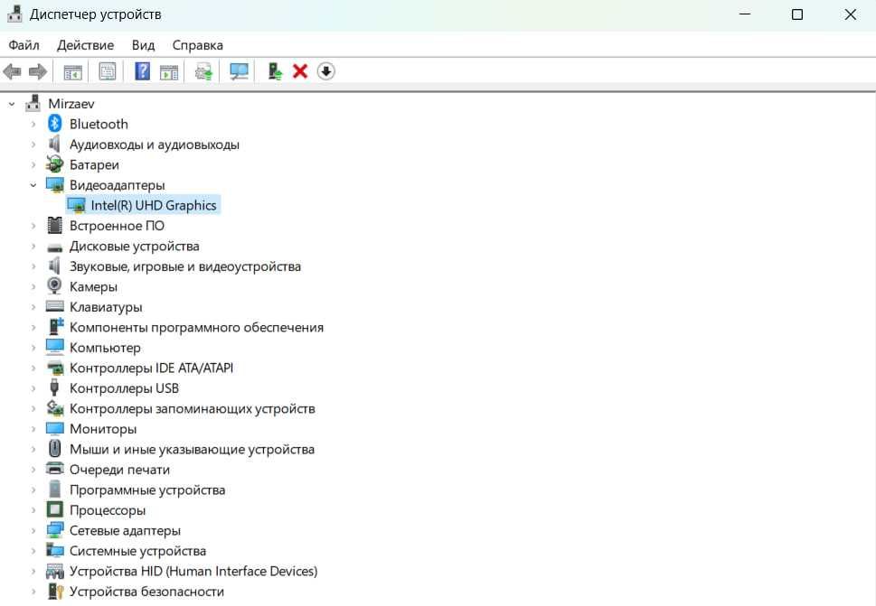
Task: Click the Процессоры chip icon
Action: click(55, 509)
